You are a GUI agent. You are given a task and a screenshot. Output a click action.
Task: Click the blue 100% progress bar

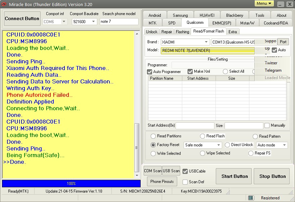pos(71,184)
